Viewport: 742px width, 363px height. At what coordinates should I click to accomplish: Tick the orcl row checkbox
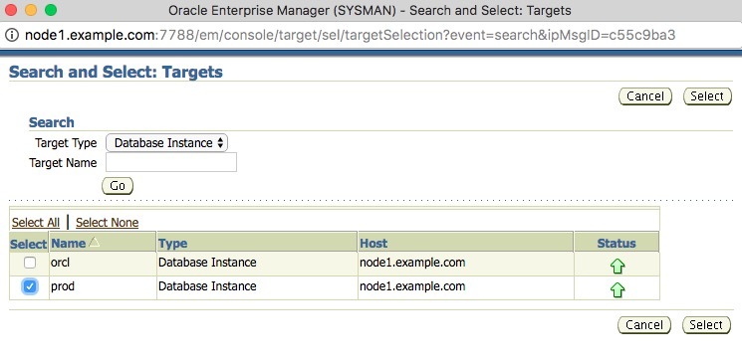click(x=30, y=263)
